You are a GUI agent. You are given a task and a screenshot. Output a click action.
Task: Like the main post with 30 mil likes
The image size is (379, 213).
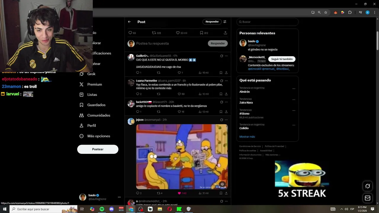point(178,33)
